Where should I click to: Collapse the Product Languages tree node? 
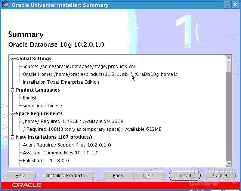tap(13, 90)
